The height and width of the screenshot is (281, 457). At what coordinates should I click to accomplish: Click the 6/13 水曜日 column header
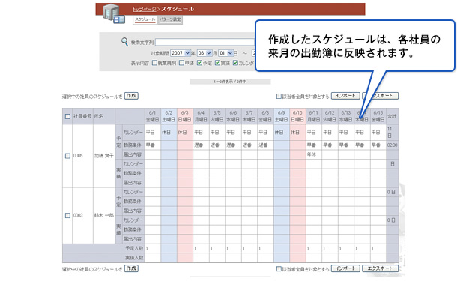pyautogui.click(x=346, y=116)
